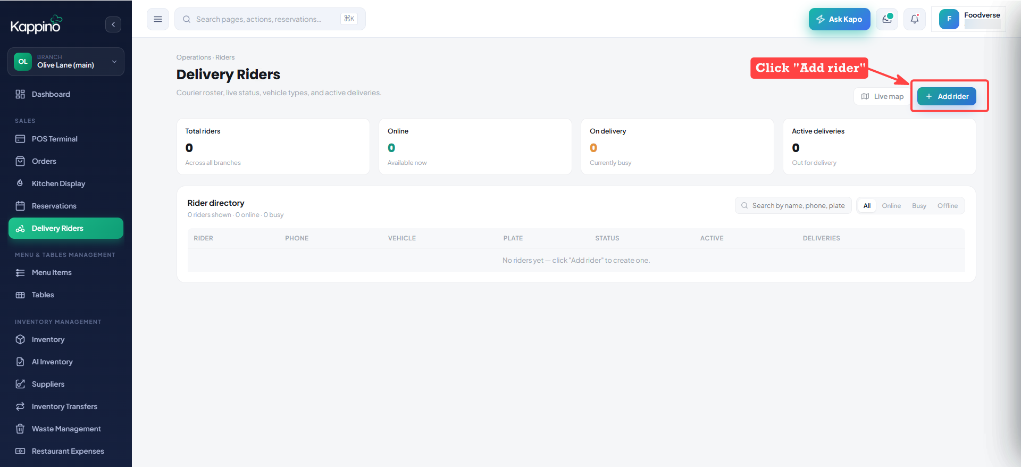This screenshot has height=467, width=1021.
Task: Click the ACTIVE column header
Action: pyautogui.click(x=712, y=238)
